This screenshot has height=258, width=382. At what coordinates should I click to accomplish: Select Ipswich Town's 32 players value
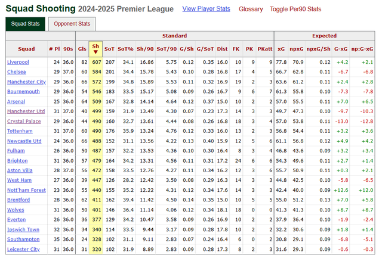(x=54, y=229)
